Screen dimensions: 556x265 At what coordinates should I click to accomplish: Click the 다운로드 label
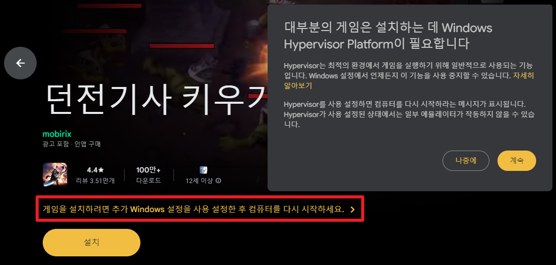[x=149, y=181]
